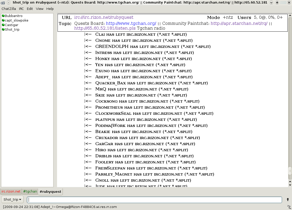The image size is (292, 210).
Task: Expand the Help menu
Action: click(x=50, y=9)
